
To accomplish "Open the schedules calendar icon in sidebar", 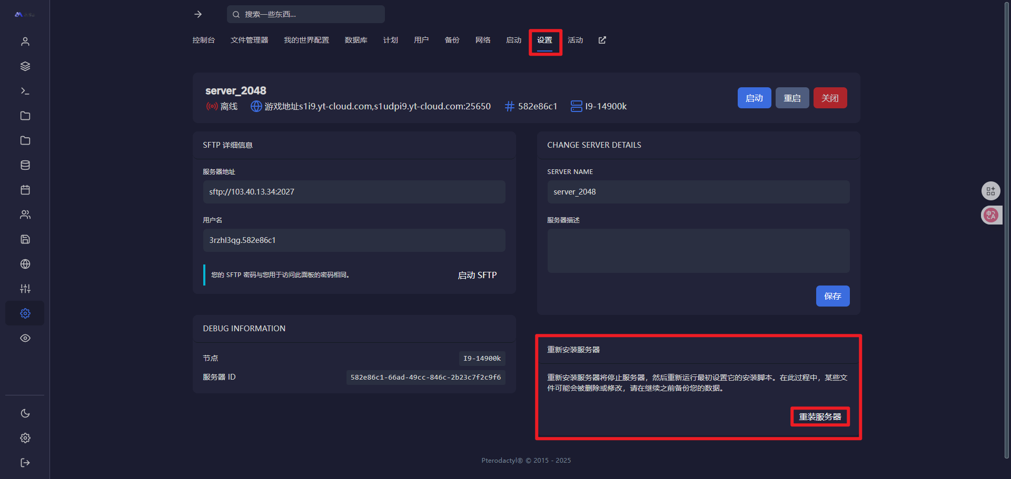I will click(25, 190).
